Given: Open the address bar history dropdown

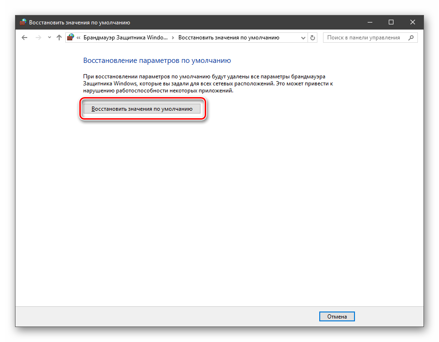Looking at the screenshot, I should [x=303, y=38].
